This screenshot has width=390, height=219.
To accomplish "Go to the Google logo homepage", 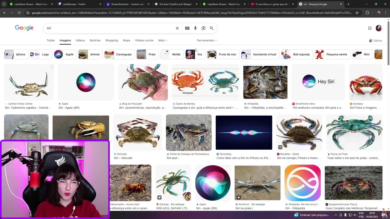I will pos(24,28).
